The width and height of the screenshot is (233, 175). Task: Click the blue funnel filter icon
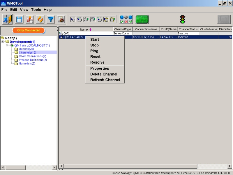pos(51,20)
